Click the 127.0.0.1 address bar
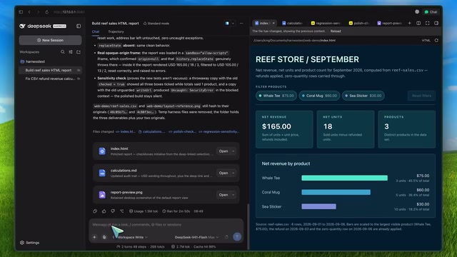Image resolution: width=457 pixels, height=257 pixels. click(x=69, y=12)
